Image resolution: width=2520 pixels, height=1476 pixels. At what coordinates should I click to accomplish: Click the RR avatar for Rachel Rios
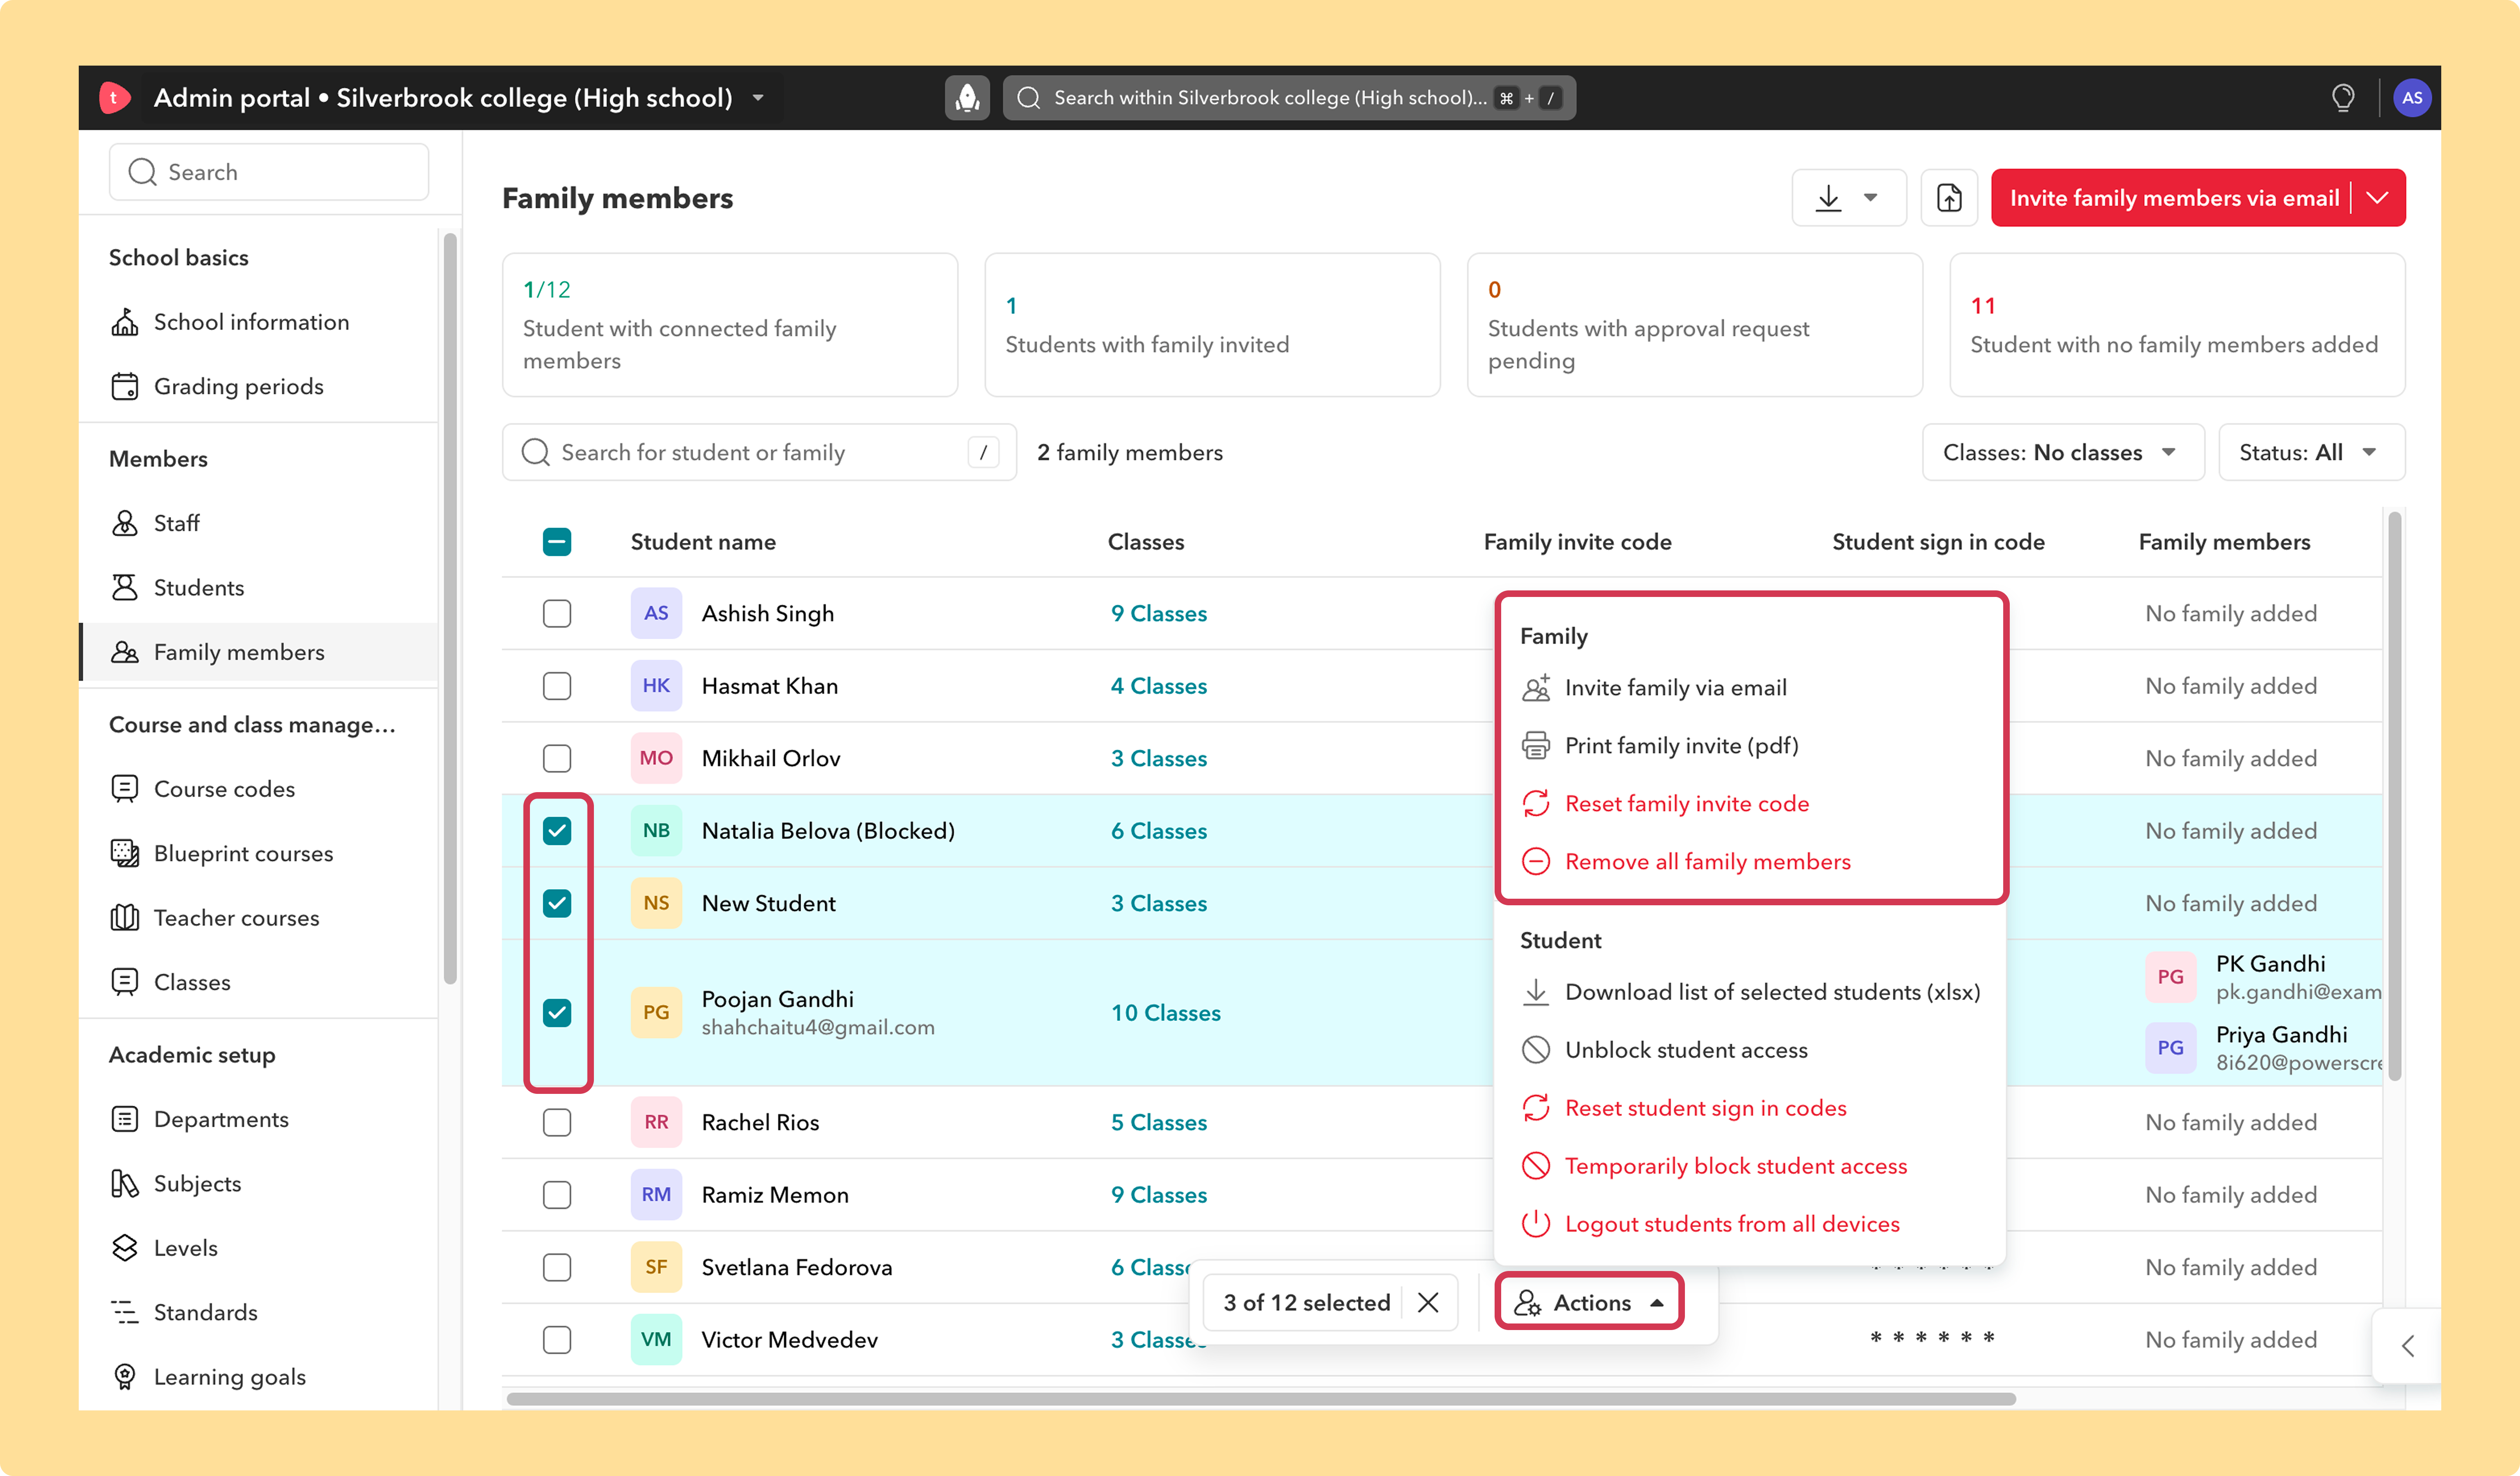656,1122
